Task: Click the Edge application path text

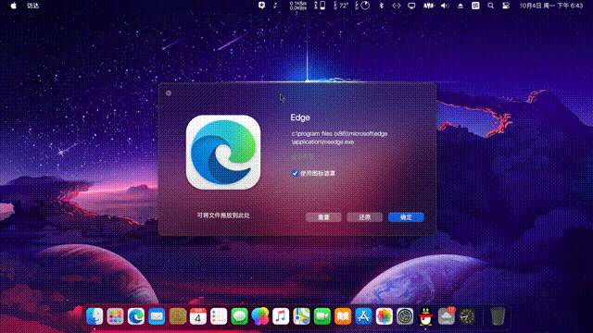Action: coord(339,138)
